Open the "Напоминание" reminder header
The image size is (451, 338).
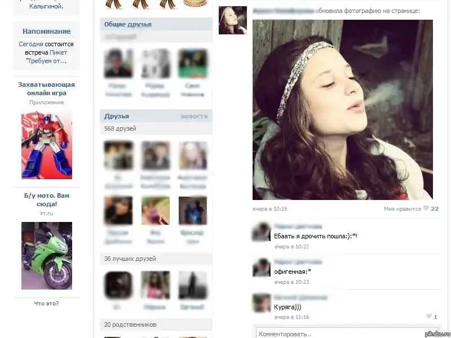click(46, 32)
